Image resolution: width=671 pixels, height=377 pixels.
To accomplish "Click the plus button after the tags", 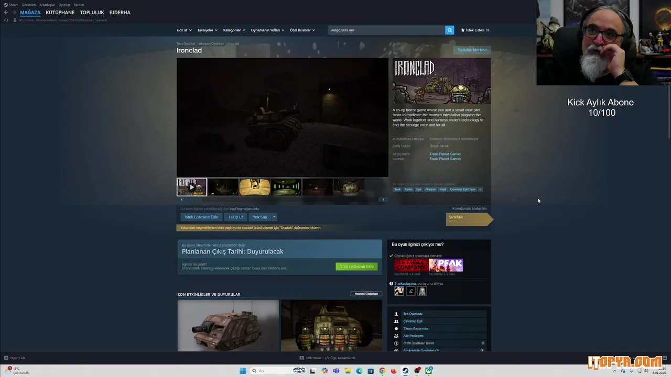I will [x=480, y=190].
